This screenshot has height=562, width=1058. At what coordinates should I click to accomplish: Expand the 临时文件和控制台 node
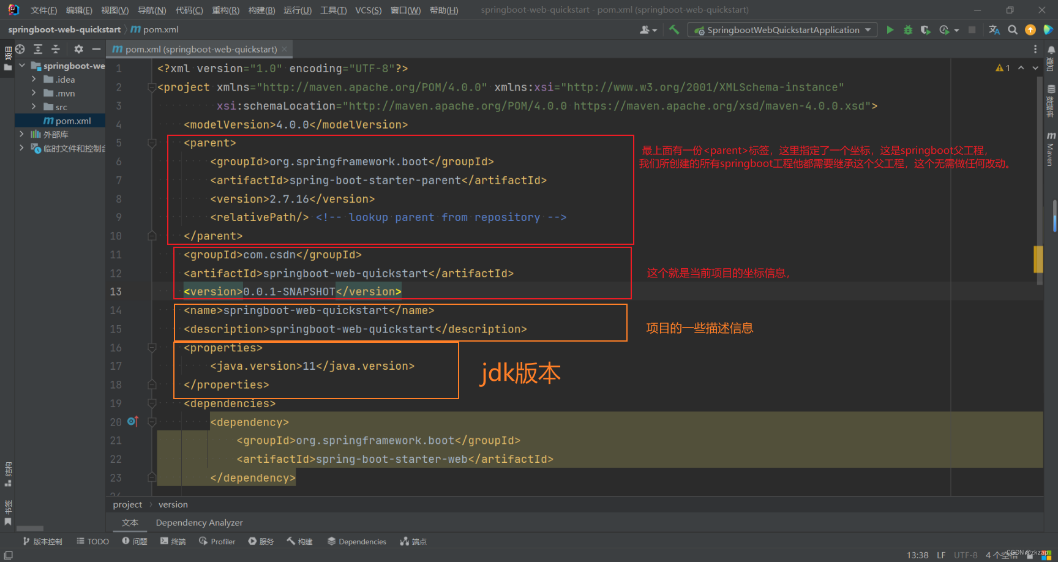pyautogui.click(x=22, y=148)
